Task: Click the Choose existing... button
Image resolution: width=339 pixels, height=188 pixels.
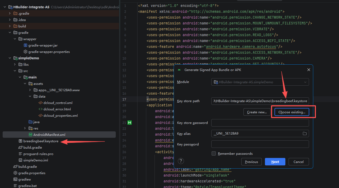Action: (x=292, y=112)
